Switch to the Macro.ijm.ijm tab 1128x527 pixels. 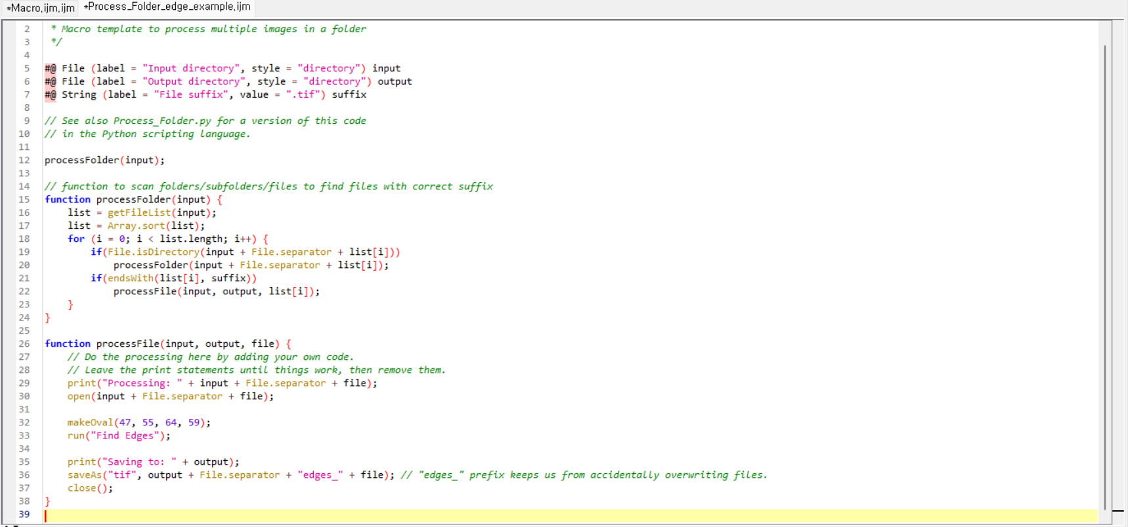(40, 8)
